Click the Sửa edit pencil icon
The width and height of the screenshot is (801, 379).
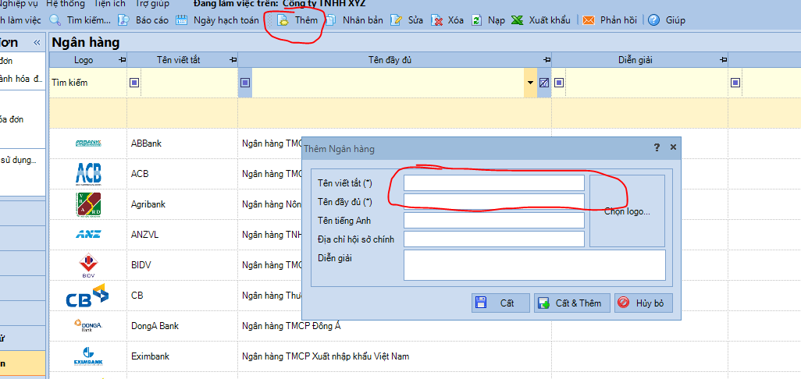click(x=397, y=20)
